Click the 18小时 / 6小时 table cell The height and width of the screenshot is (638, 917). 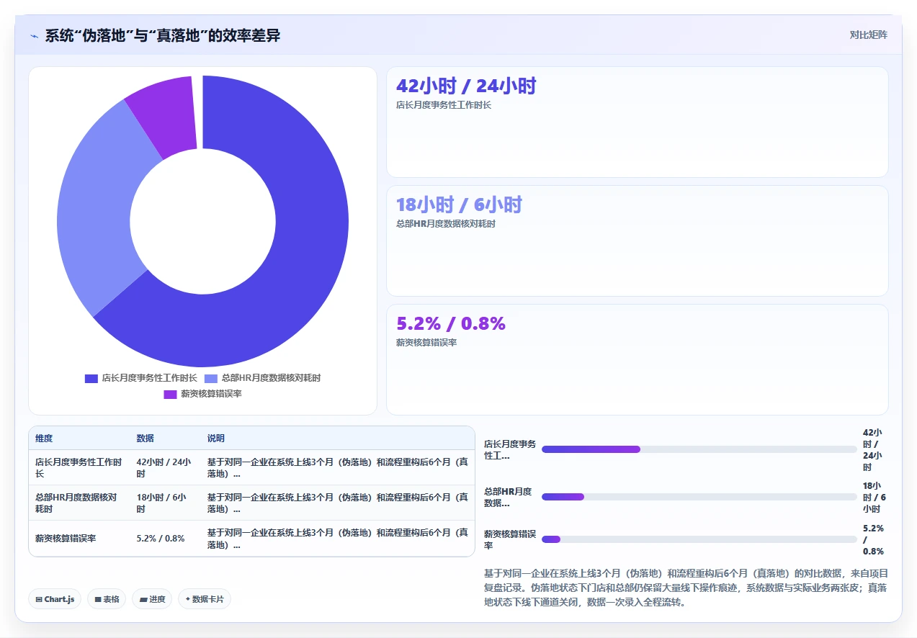point(164,503)
